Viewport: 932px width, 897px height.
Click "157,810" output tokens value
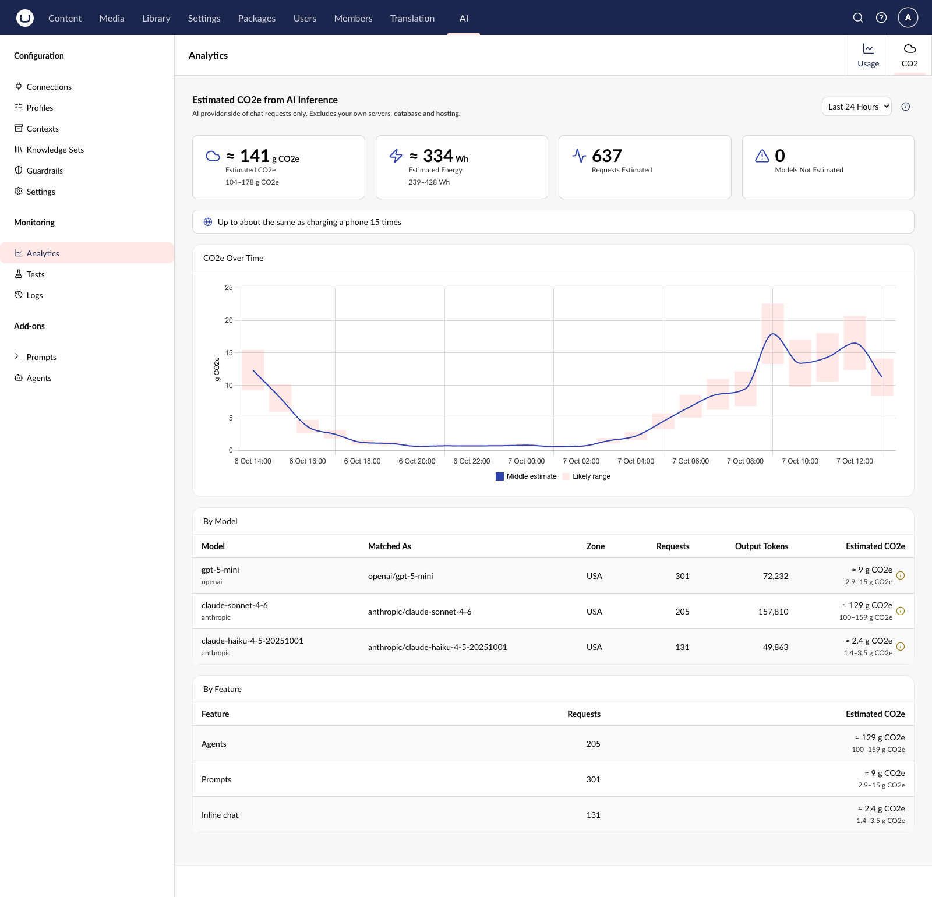773,612
